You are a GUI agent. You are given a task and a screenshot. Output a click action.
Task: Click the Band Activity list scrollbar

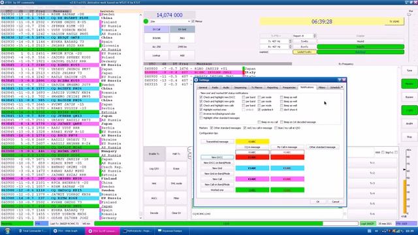click(141, 116)
